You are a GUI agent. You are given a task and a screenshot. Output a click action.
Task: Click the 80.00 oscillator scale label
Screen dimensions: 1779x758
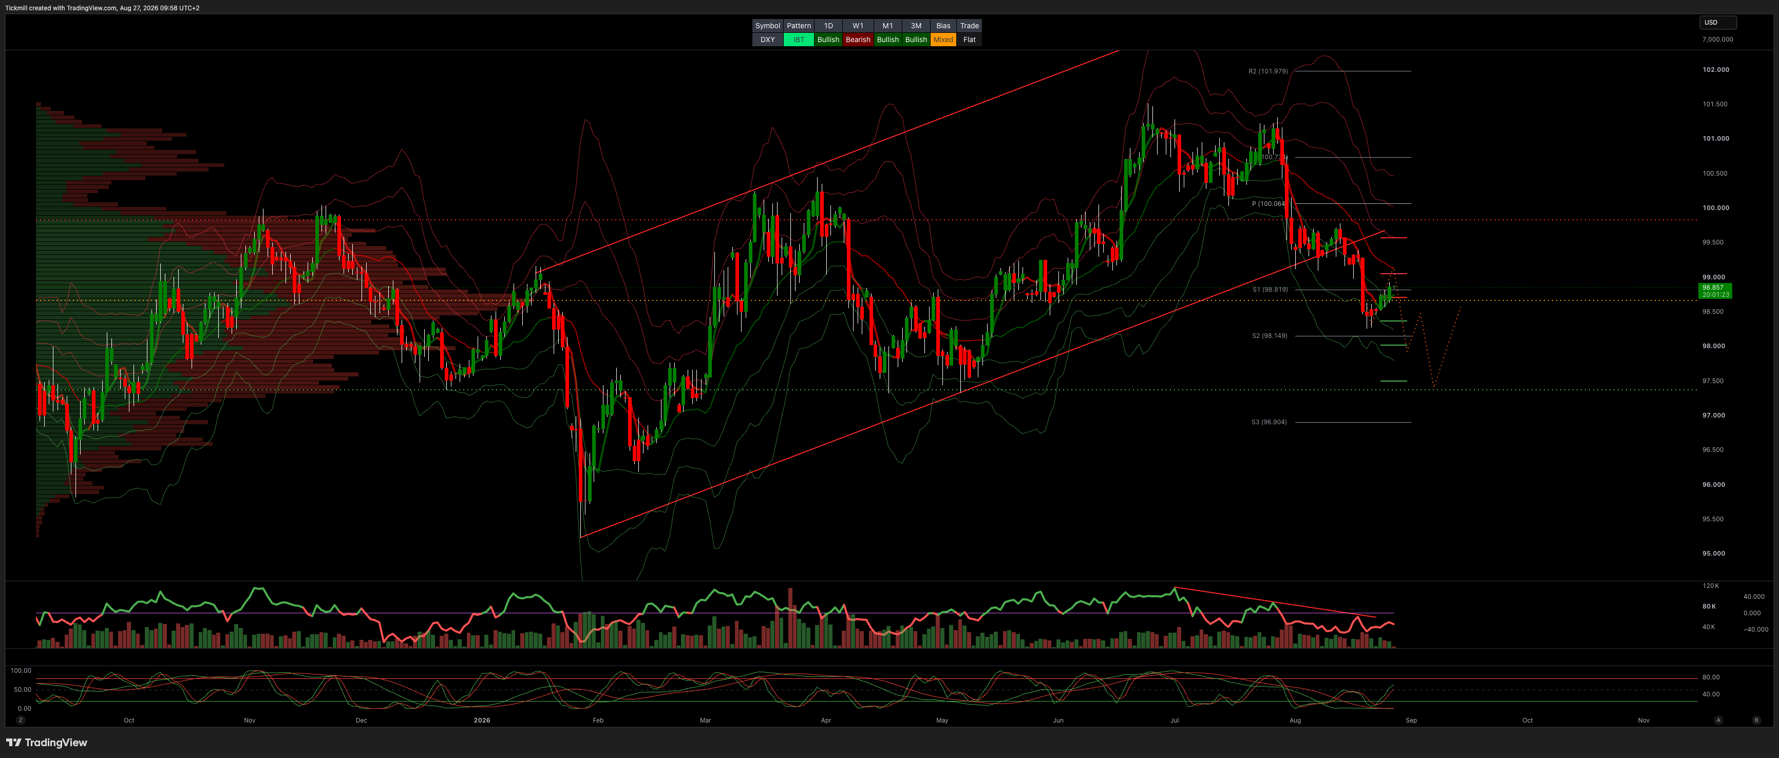pos(1711,677)
